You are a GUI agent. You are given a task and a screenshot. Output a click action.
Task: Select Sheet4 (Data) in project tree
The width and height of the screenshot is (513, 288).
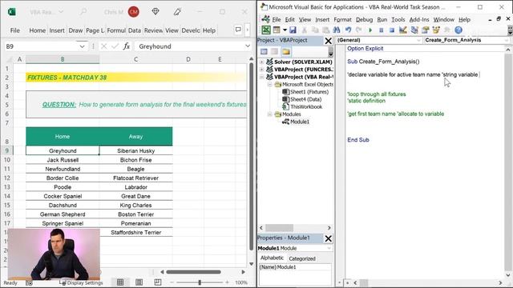(301, 99)
